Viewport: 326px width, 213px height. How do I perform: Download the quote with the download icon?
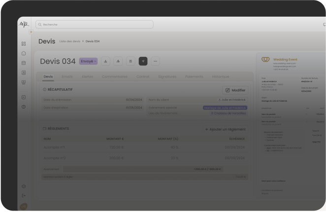pyautogui.click(x=105, y=61)
